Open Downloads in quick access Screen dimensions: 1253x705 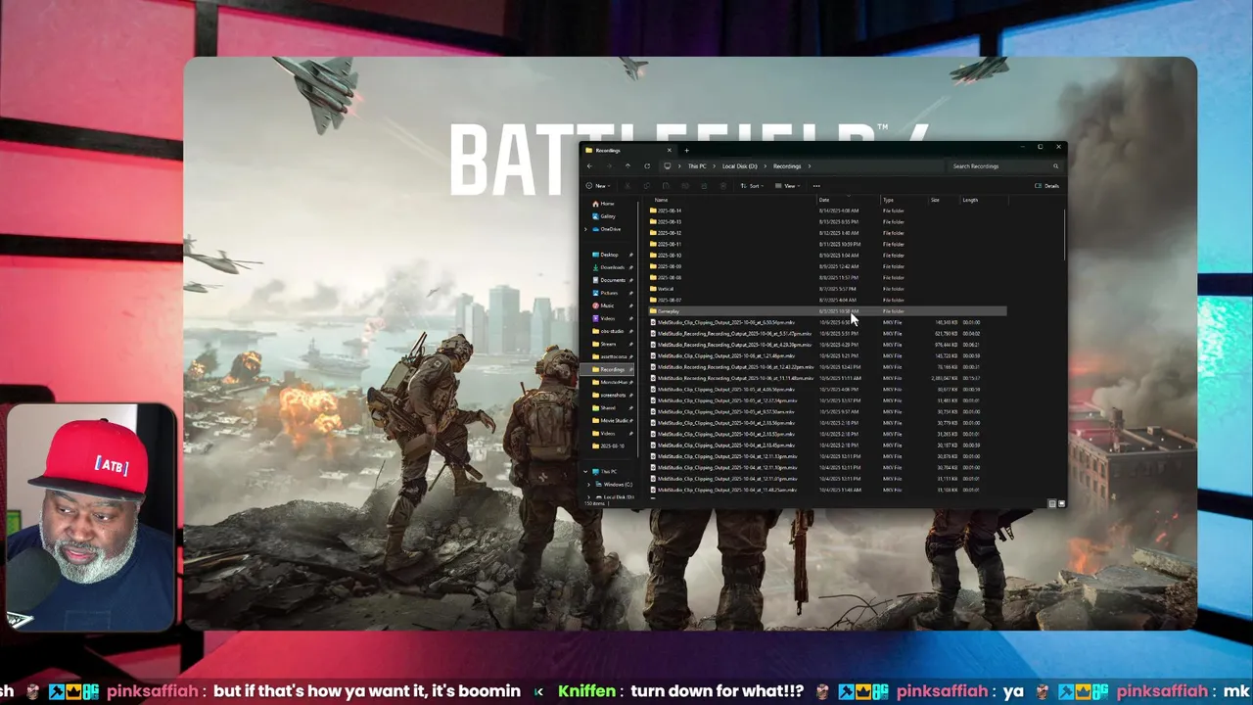tap(609, 267)
